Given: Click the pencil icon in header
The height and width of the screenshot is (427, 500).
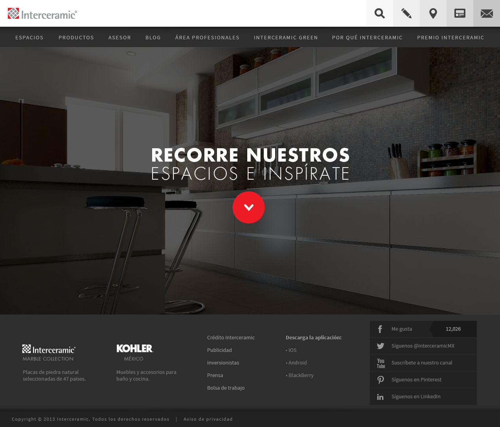Looking at the screenshot, I should pos(406,13).
